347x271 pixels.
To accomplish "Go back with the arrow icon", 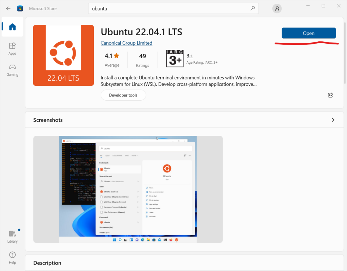I will point(8,8).
